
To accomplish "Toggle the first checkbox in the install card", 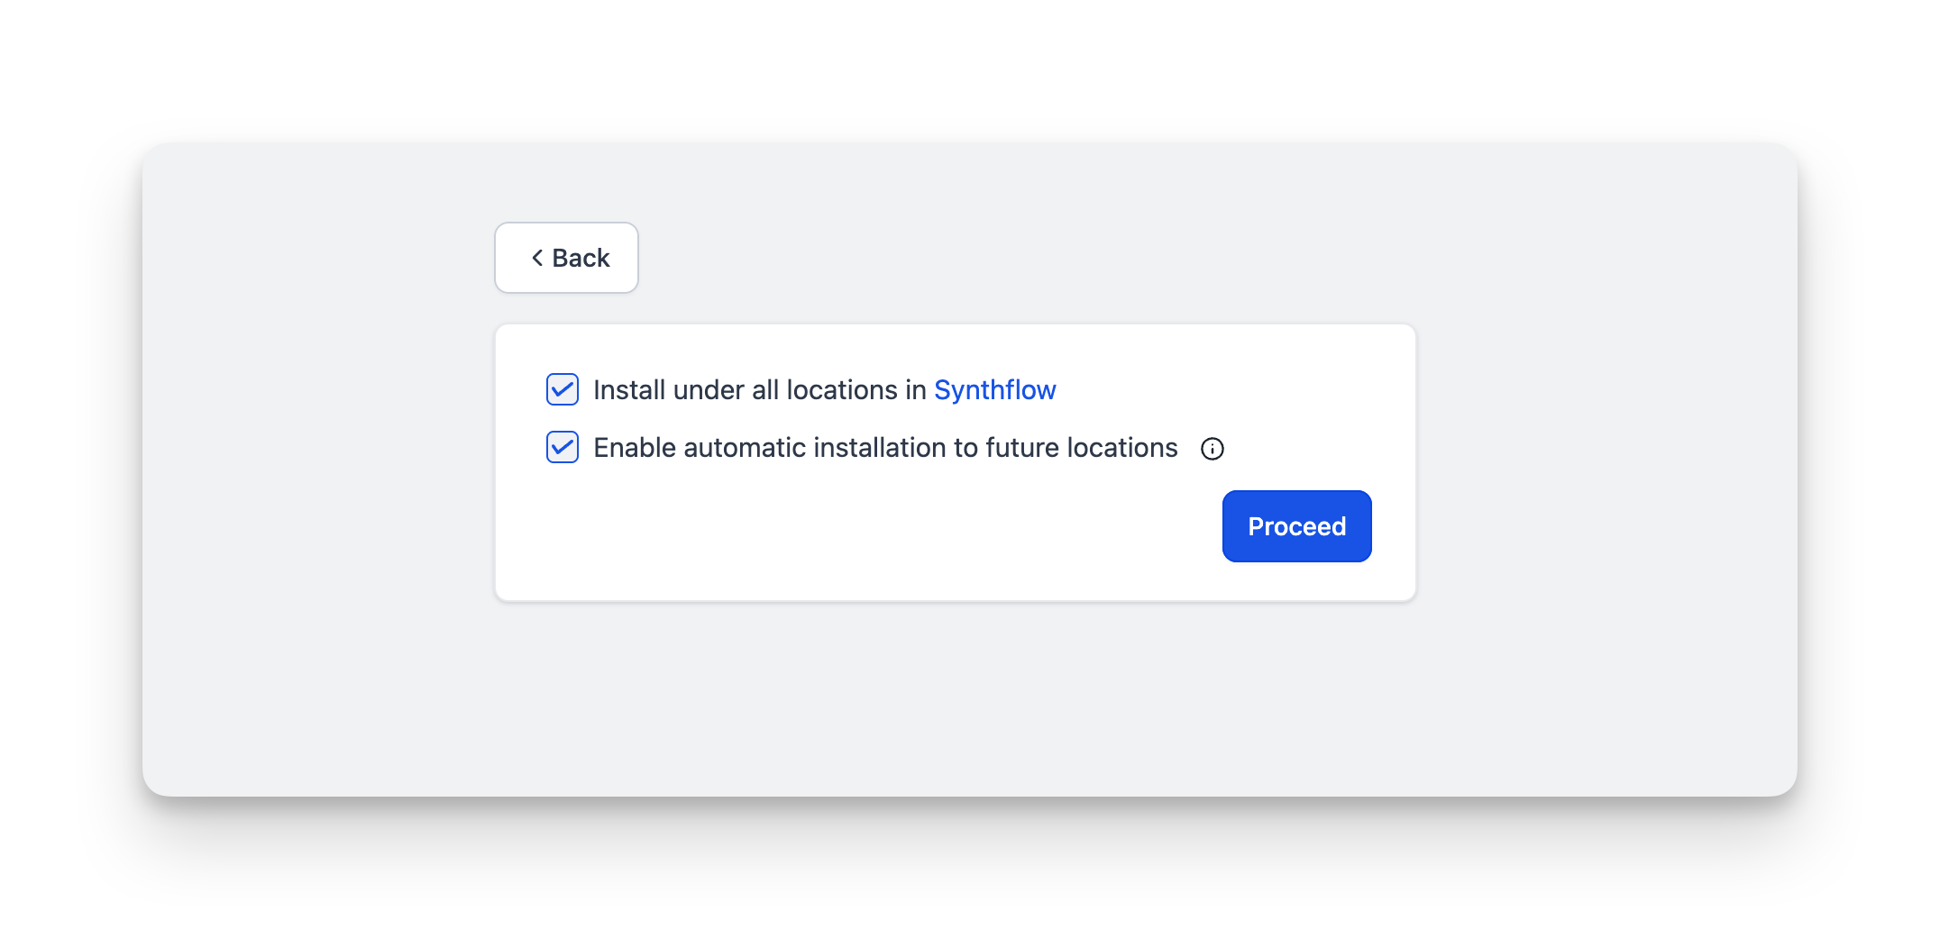I will coord(563,389).
